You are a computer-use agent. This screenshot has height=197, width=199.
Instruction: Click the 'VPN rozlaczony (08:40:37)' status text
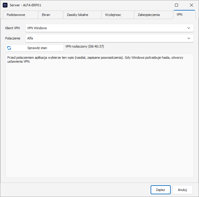[84, 46]
